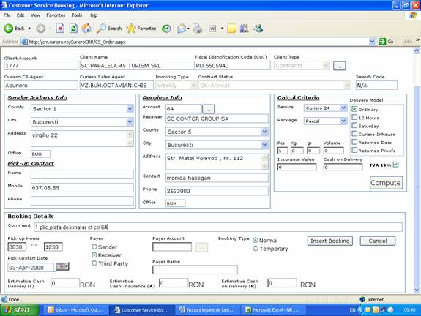Click the browse button next to Client Type
The height and width of the screenshot is (316, 421).
pyautogui.click(x=340, y=66)
